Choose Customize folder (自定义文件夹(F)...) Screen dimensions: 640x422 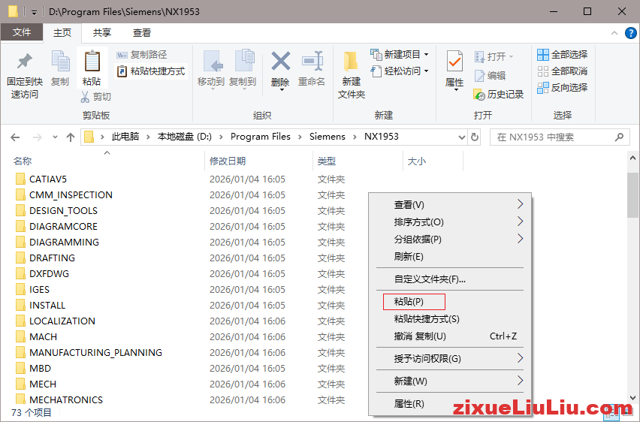point(450,279)
